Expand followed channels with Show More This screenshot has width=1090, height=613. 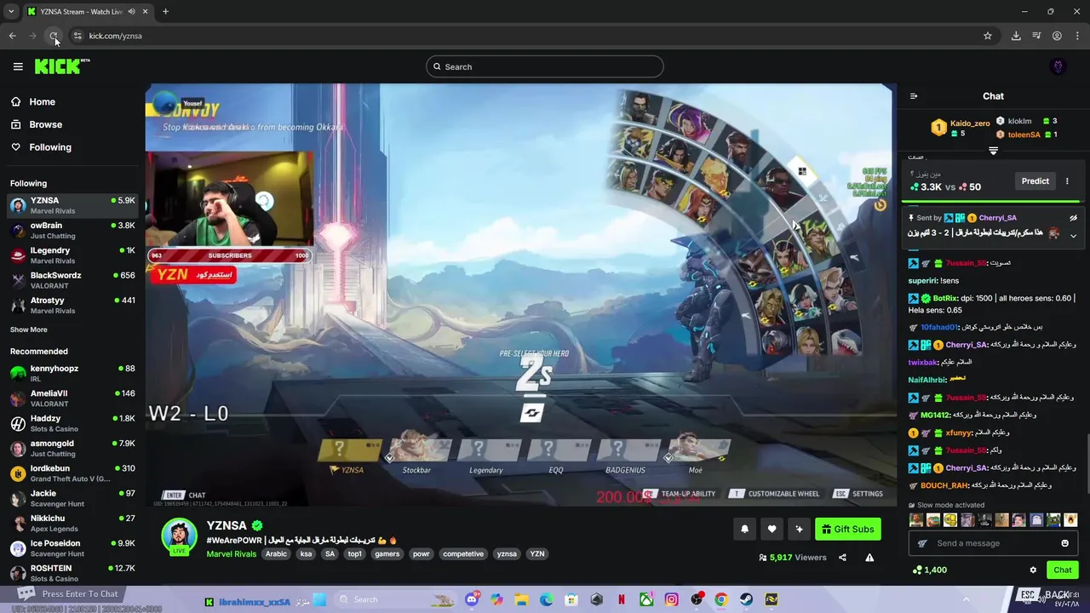click(29, 329)
